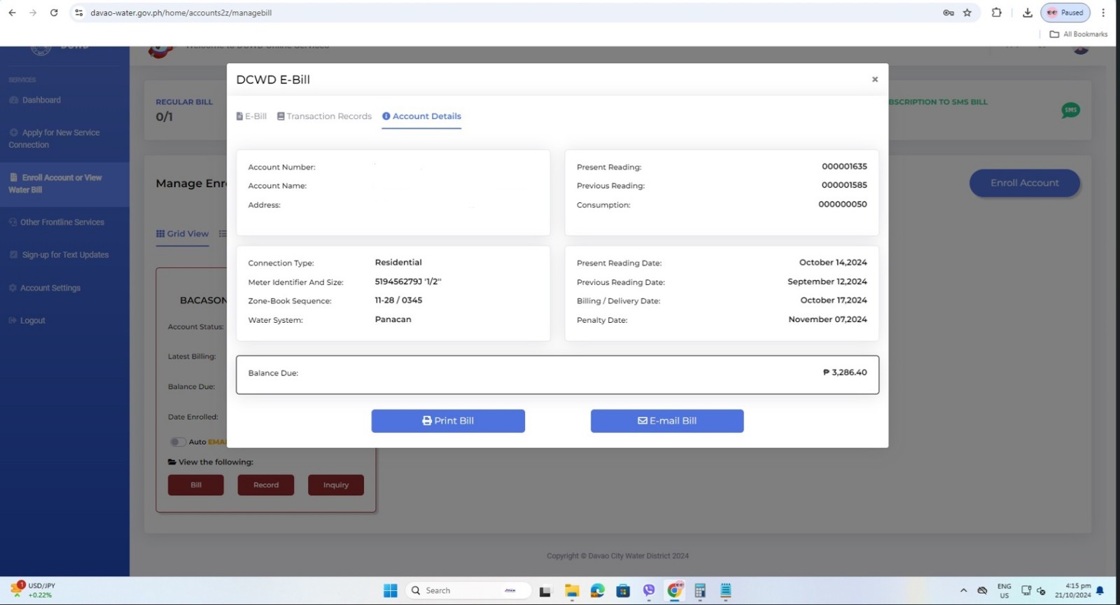This screenshot has width=1120, height=605.
Task: Open Task View from taskbar
Action: pyautogui.click(x=545, y=591)
